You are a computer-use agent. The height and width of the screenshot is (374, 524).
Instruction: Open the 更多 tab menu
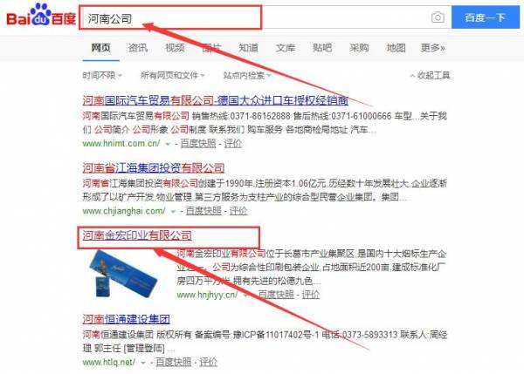433,48
